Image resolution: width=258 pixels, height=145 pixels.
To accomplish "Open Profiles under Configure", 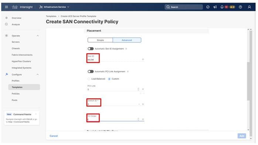I will 16,81.
